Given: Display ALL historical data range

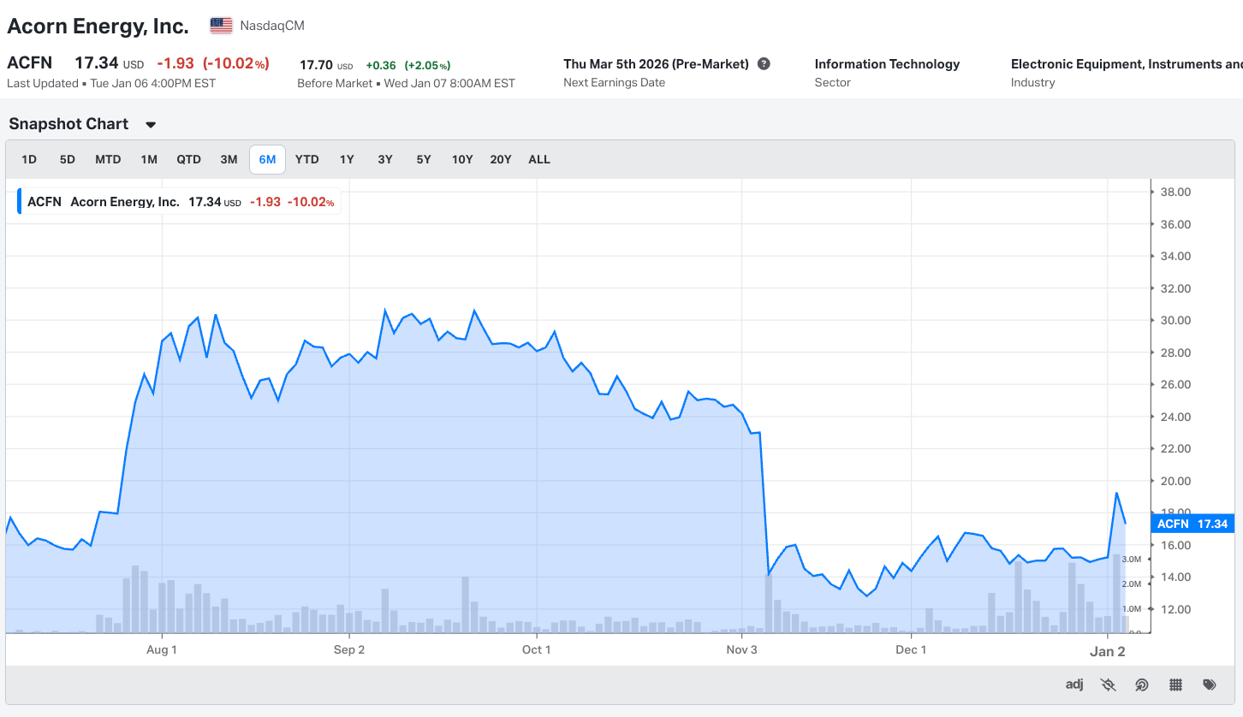Looking at the screenshot, I should point(539,159).
